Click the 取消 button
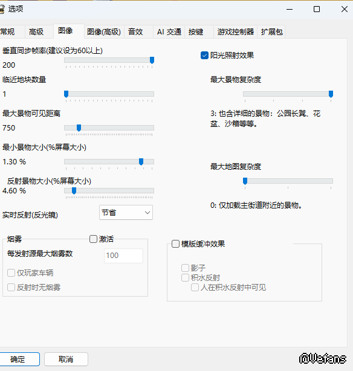 tap(66, 359)
